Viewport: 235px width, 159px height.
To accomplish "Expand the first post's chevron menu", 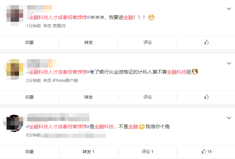I will (x=229, y=9).
